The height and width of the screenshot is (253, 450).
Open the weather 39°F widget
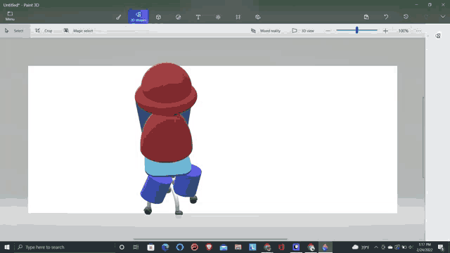pos(361,247)
